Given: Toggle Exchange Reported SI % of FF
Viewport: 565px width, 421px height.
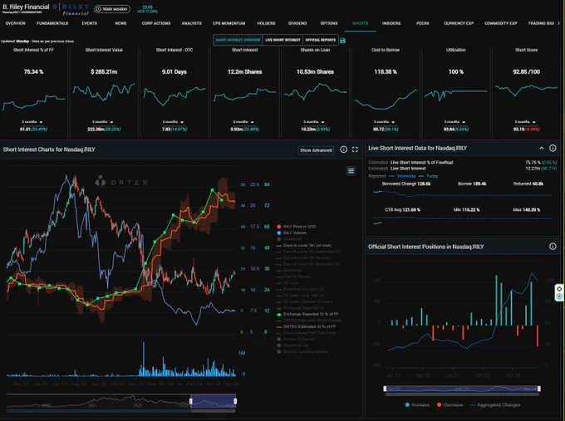Looking at the screenshot, I should (307, 314).
